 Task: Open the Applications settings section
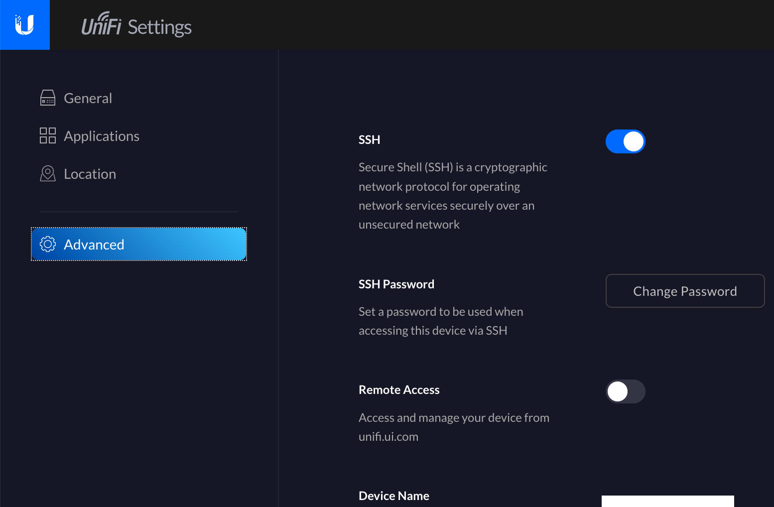point(102,136)
